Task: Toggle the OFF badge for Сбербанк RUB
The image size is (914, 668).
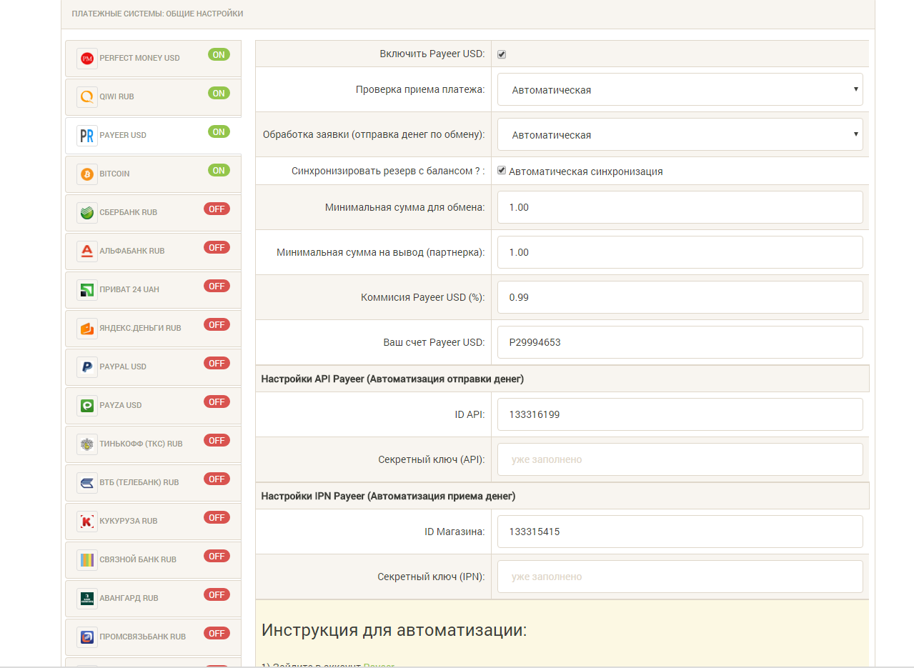Action: click(217, 209)
